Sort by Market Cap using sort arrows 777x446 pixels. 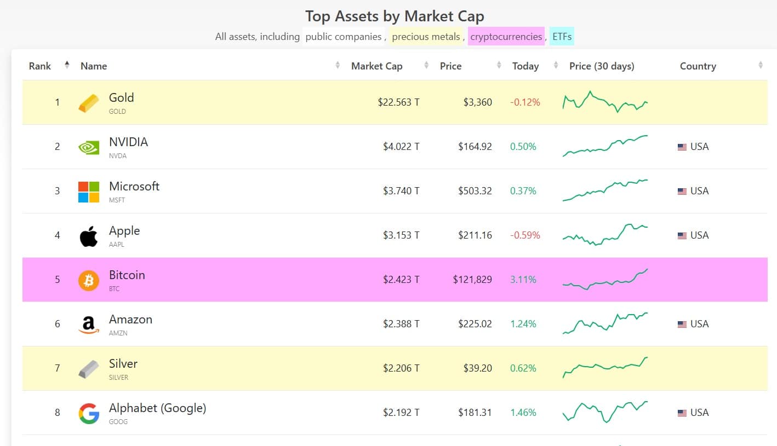click(426, 66)
